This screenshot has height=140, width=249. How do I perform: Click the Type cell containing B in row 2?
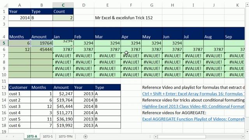42,18
